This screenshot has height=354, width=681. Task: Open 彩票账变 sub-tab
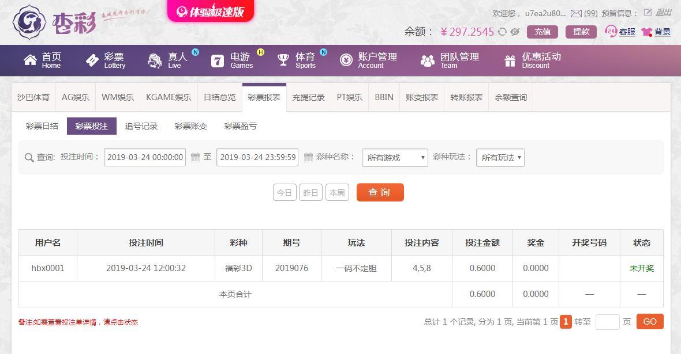point(190,126)
